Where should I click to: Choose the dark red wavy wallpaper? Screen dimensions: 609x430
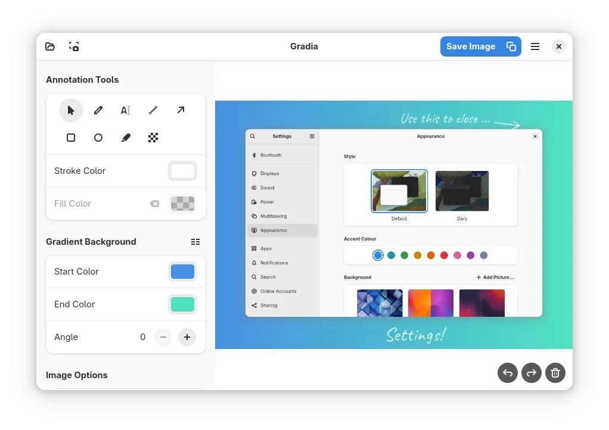click(x=482, y=303)
